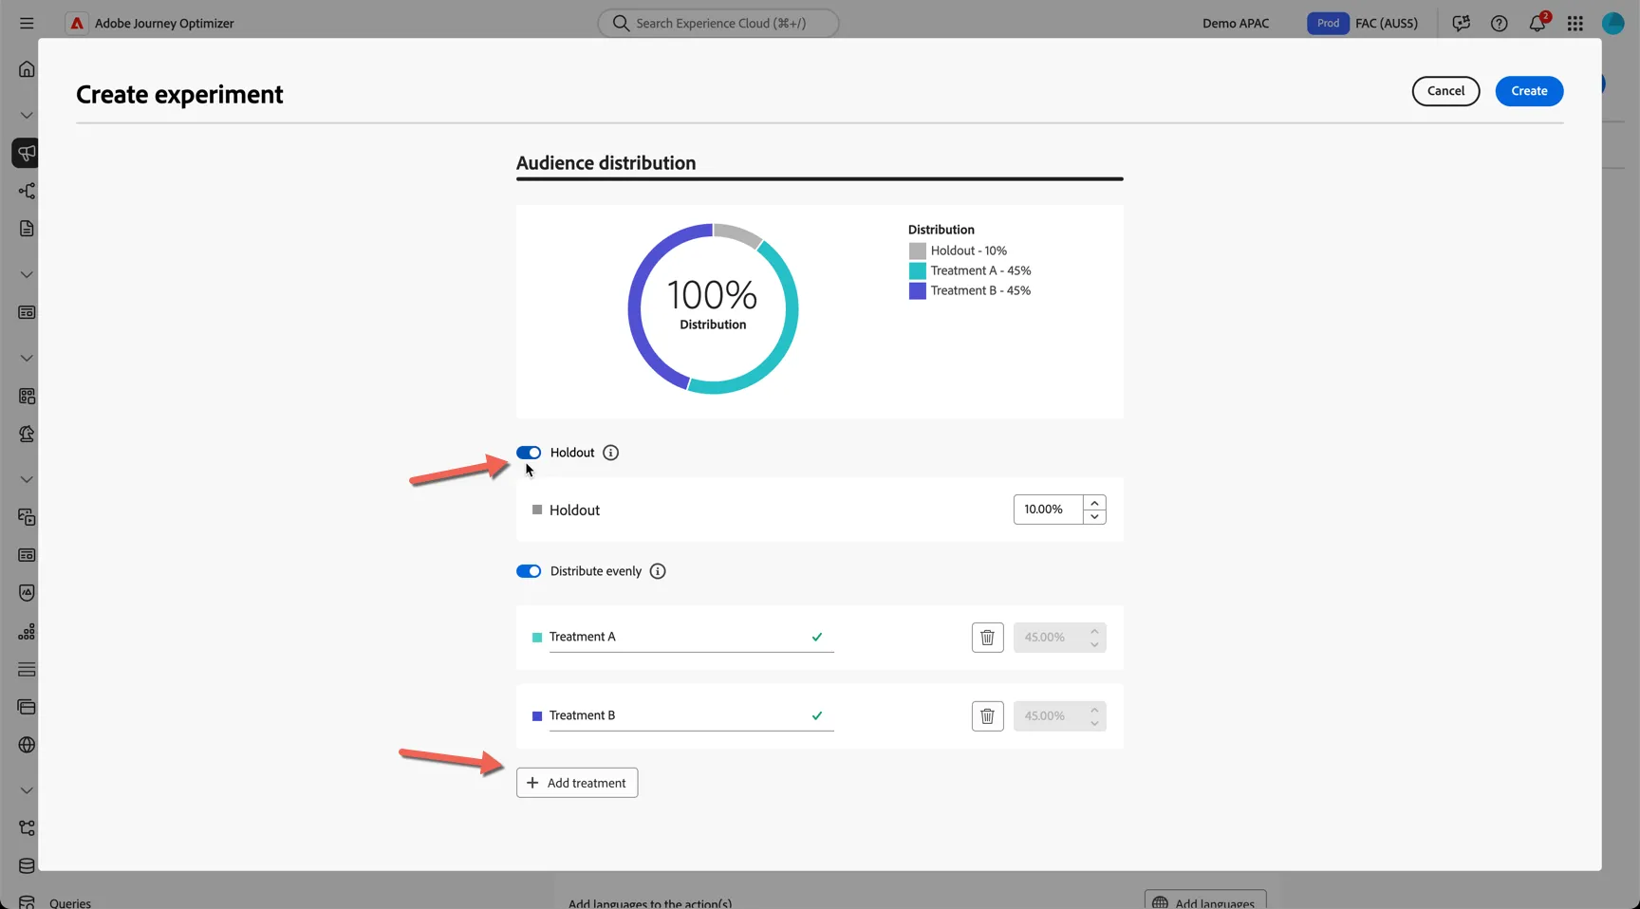Click the Holdout percentage input field
Screen dimensions: 1640x909
pos(1048,510)
